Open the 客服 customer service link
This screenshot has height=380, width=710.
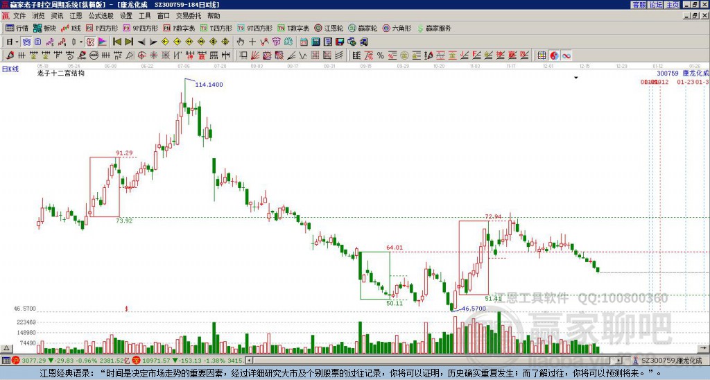tap(639, 5)
